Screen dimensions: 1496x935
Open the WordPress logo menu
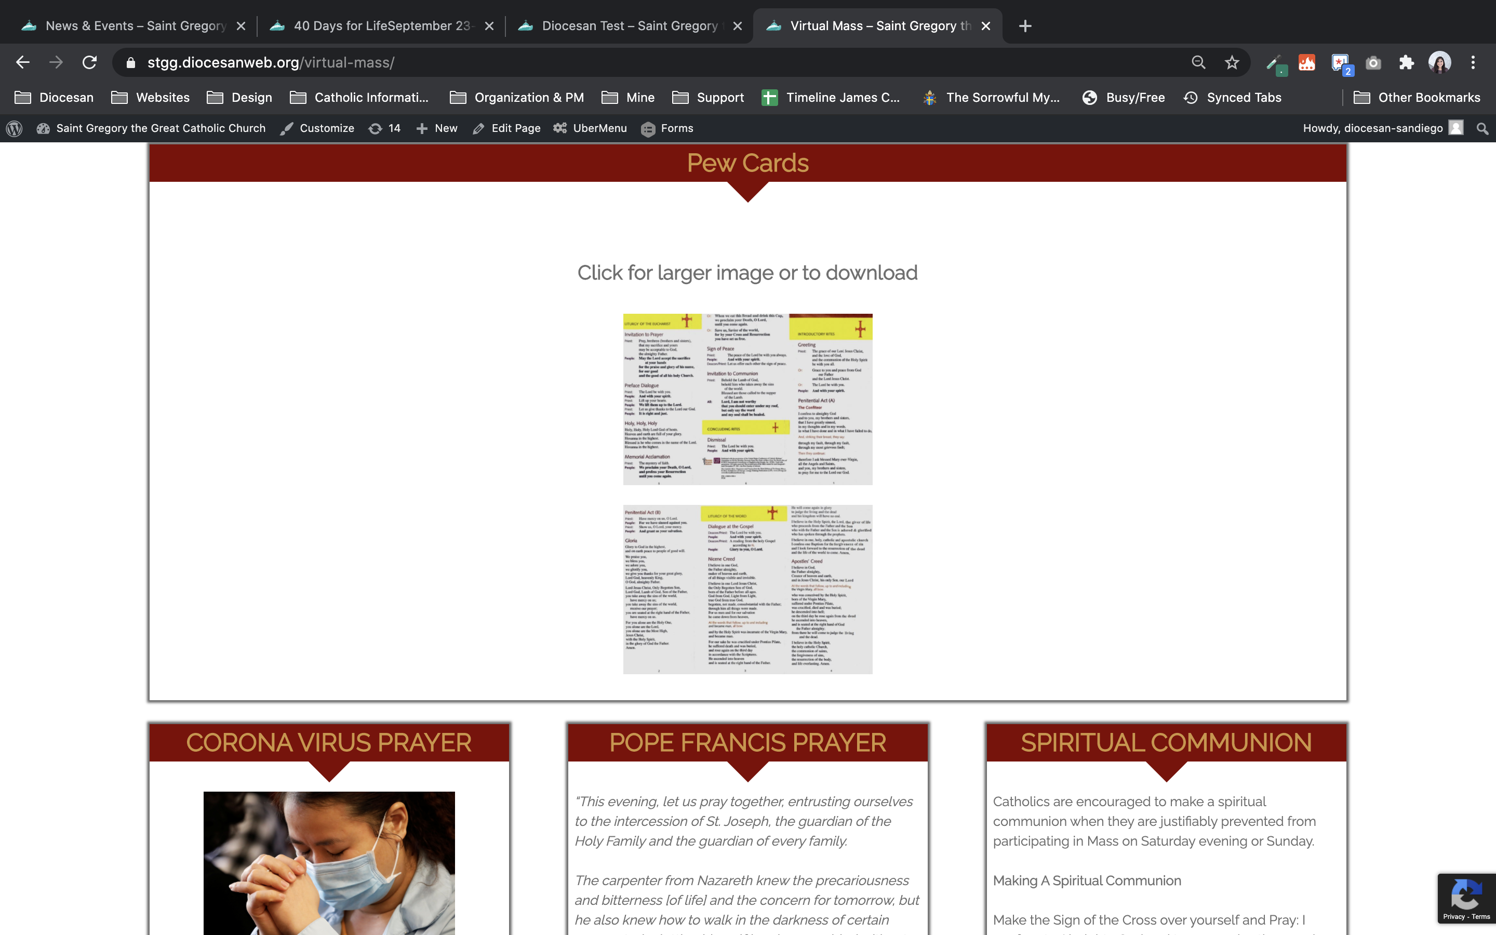(x=14, y=128)
